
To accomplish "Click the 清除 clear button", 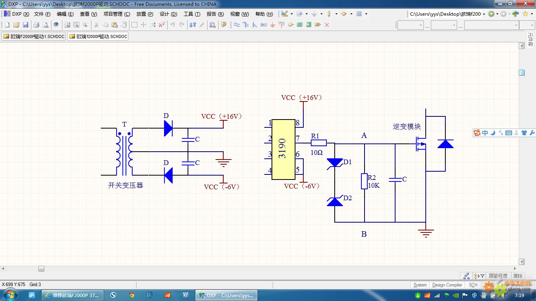I will pyautogui.click(x=518, y=276).
